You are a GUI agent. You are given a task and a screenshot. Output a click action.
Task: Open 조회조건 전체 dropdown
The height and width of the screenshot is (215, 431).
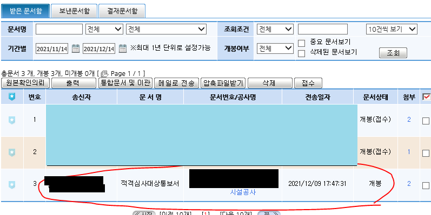(275, 29)
